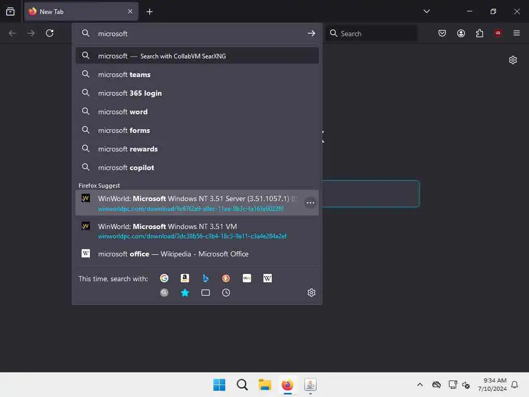Open Firefox View button
The image size is (529, 397).
[x=10, y=11]
